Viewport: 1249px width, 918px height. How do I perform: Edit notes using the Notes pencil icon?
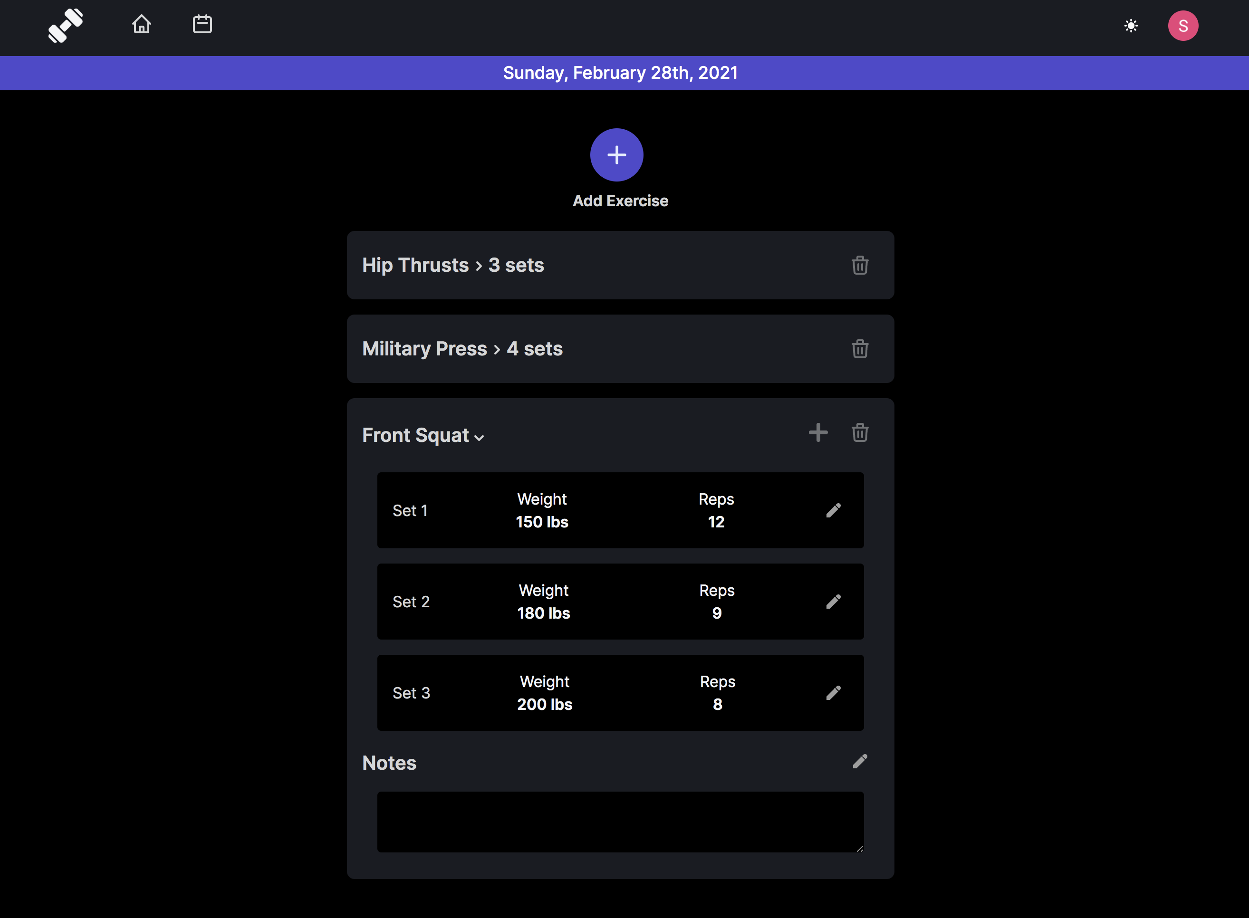click(x=859, y=761)
